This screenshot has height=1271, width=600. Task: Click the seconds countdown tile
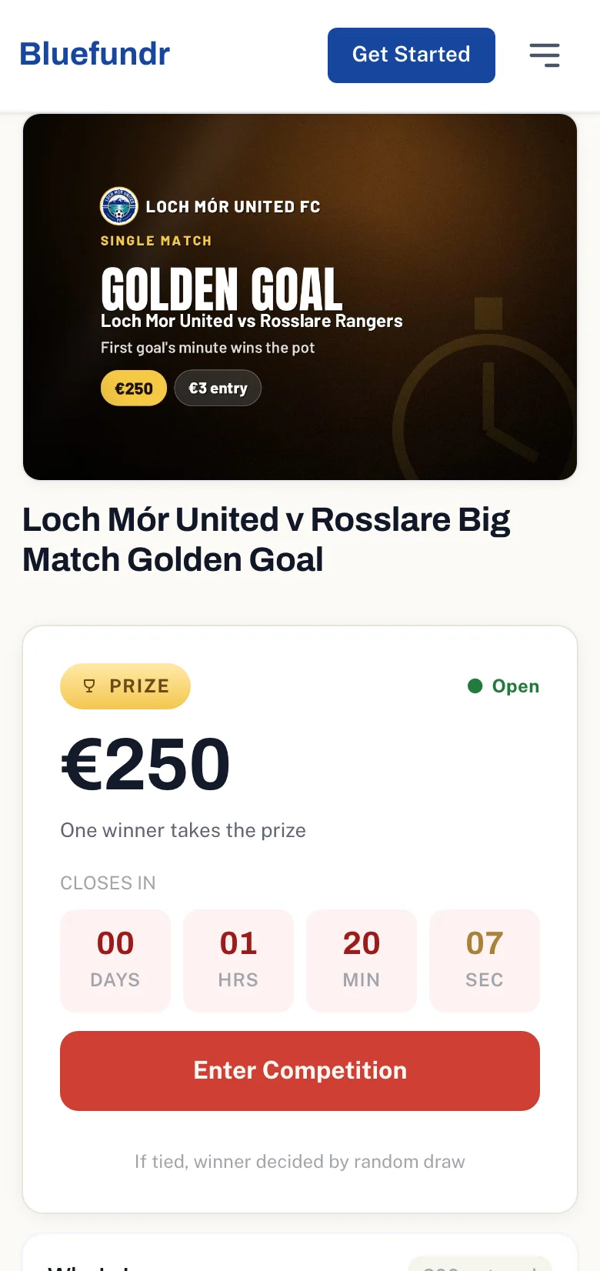(485, 961)
